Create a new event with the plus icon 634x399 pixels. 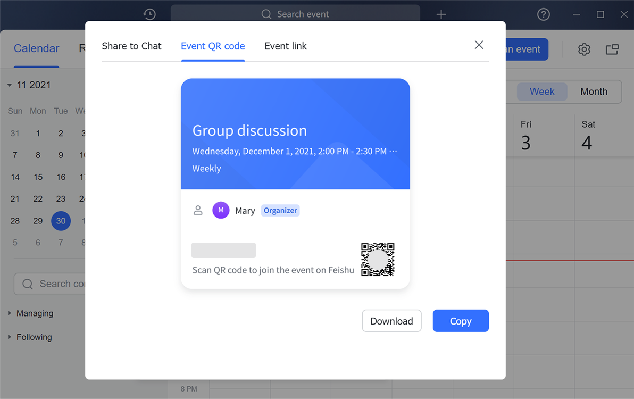[x=441, y=14]
